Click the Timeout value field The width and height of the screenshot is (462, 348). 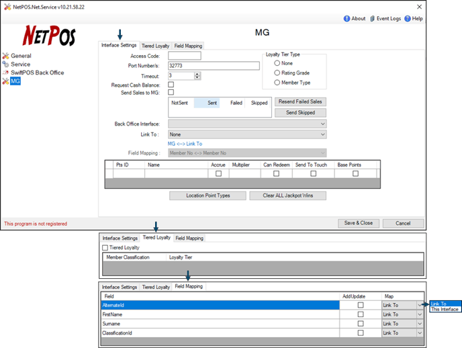click(181, 76)
